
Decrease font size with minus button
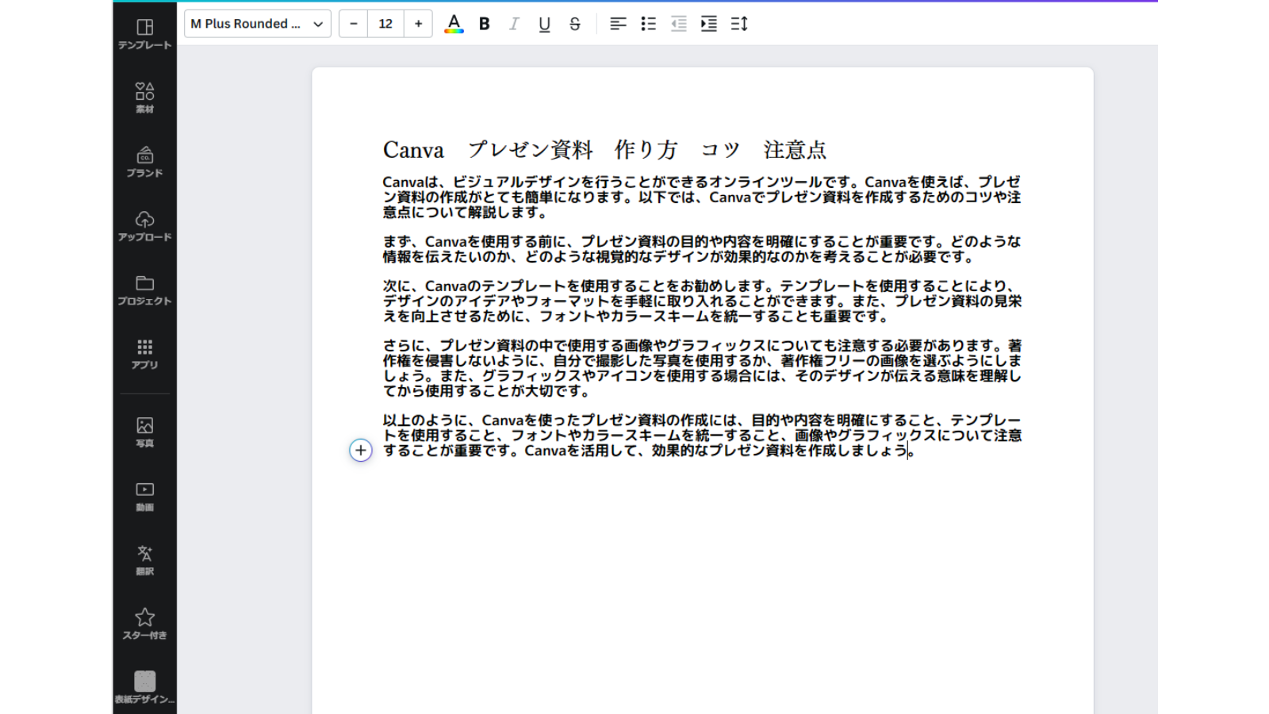coord(354,24)
